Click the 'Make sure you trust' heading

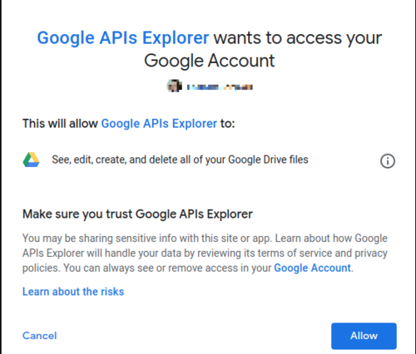[137, 214]
